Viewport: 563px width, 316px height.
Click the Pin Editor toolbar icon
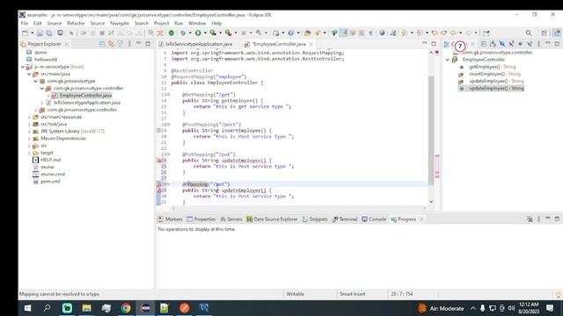click(486, 33)
